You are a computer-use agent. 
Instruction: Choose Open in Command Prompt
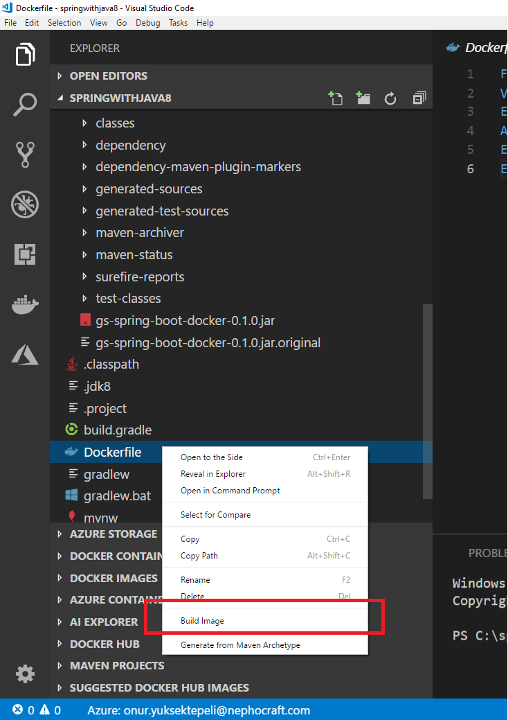pyautogui.click(x=265, y=491)
